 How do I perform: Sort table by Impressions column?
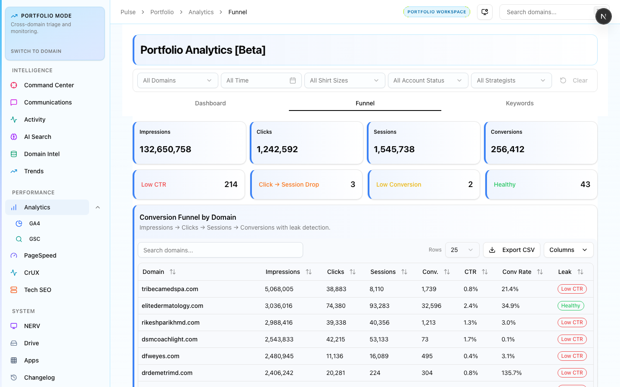coord(308,272)
